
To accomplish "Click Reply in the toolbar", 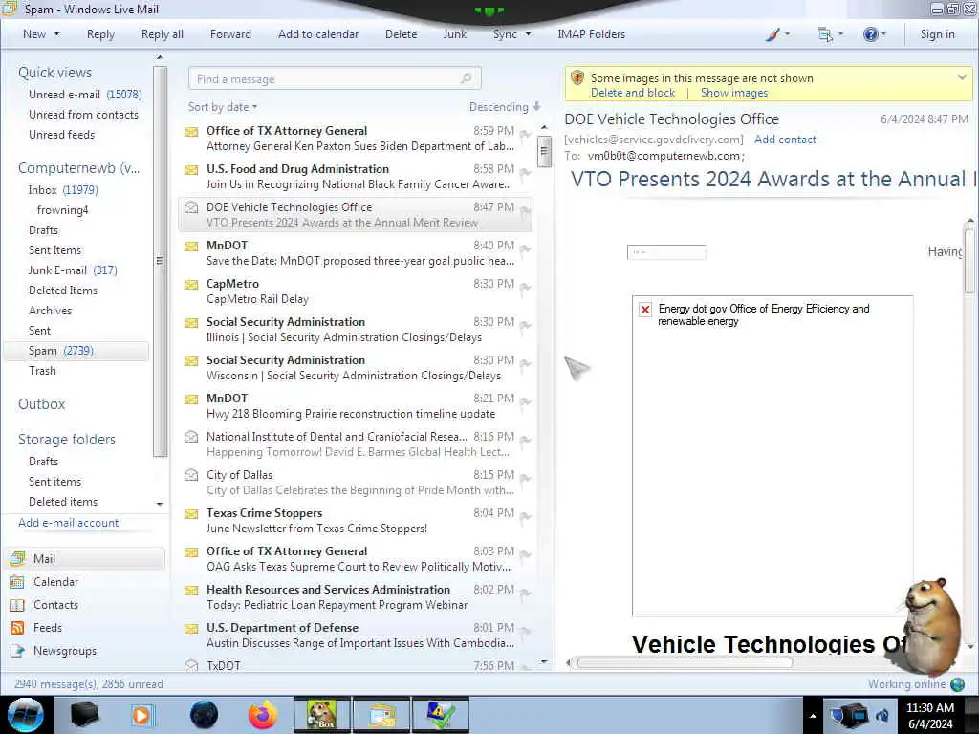I will click(x=100, y=34).
